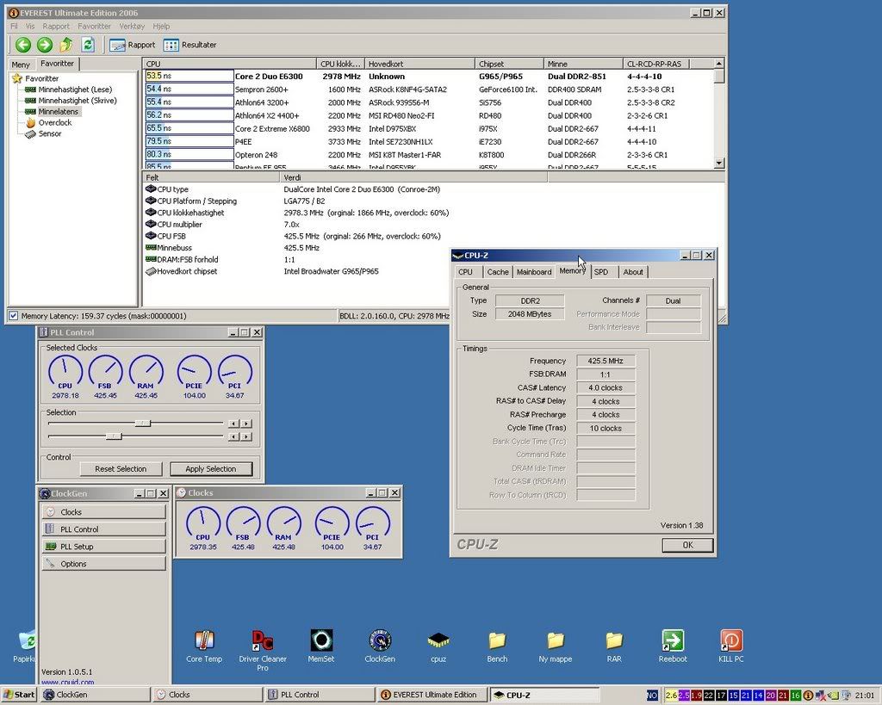
Task: Switch to the Favoritter tab in EVEREST sidebar
Action: 57,64
